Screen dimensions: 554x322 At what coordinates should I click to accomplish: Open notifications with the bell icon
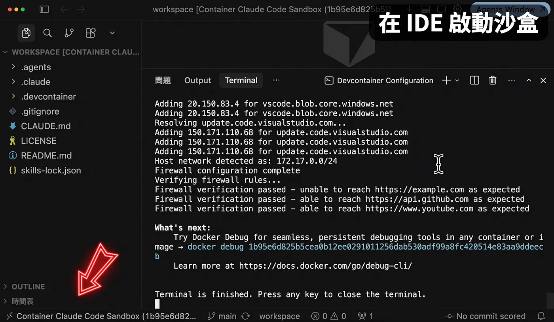(541, 316)
